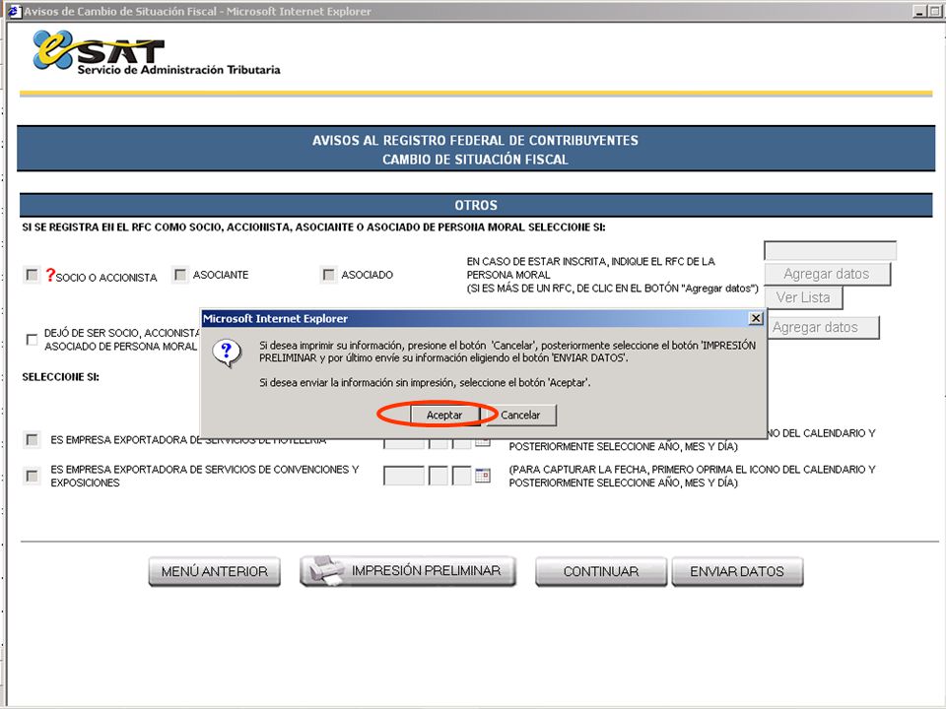946x709 pixels.
Task: Click the CAMBIO DE SITUACIÓN FISCAL heading
Action: pyautogui.click(x=475, y=160)
